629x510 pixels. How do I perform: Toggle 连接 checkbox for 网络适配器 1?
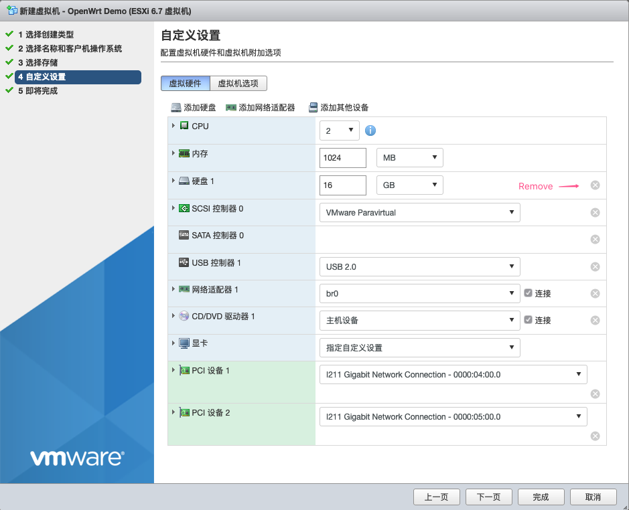529,293
